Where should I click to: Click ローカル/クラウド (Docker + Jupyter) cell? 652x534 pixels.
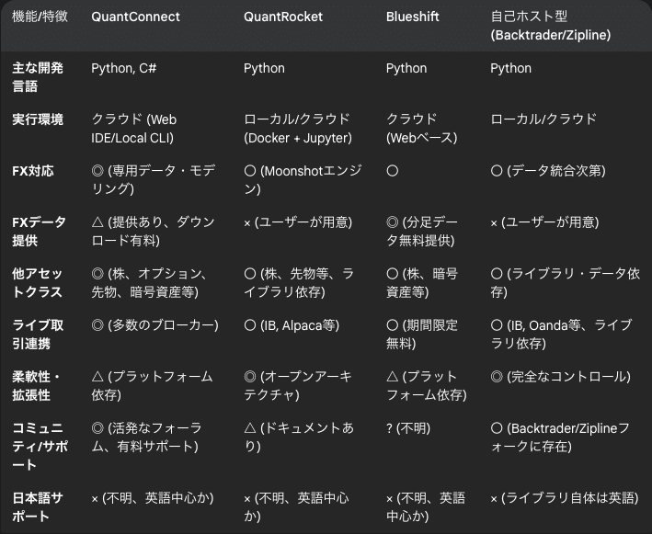[x=298, y=129]
